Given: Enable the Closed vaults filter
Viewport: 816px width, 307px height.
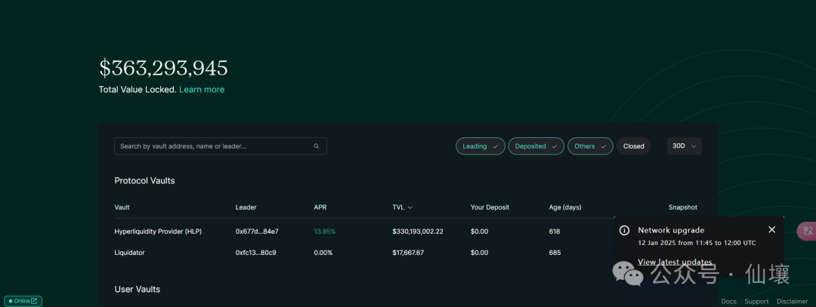Looking at the screenshot, I should coord(633,146).
